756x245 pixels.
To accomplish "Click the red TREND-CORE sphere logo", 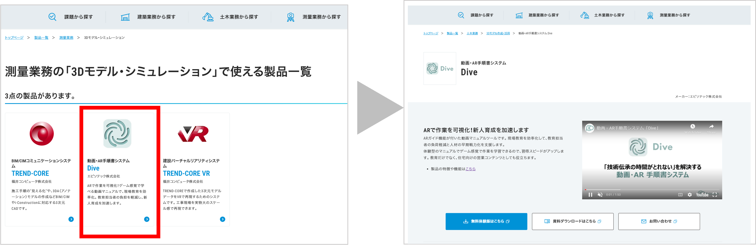I will tap(42, 134).
